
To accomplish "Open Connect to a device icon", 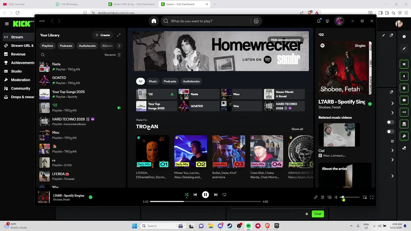I will pos(329,198).
